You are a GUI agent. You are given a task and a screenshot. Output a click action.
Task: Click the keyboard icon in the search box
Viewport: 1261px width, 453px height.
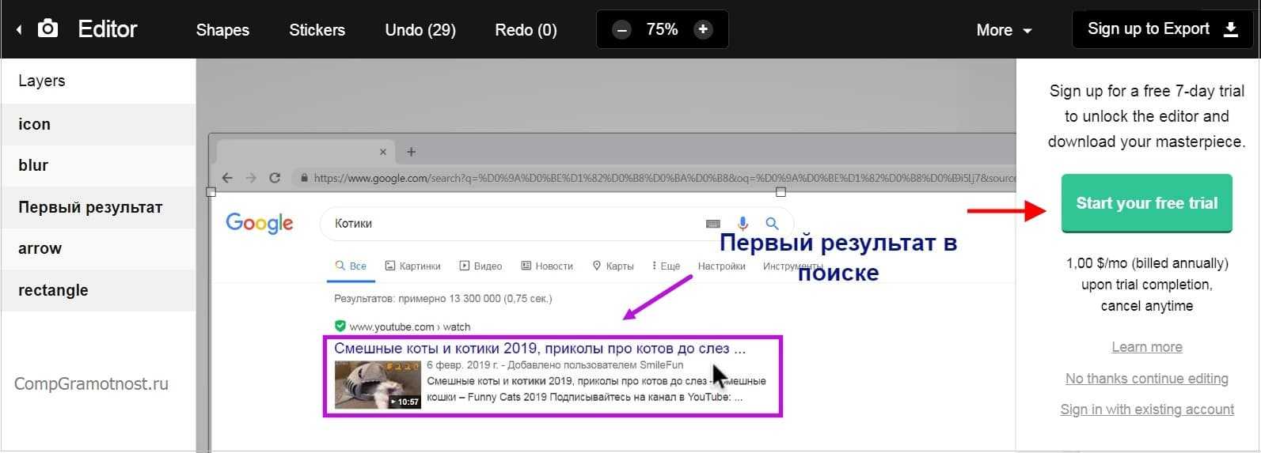712,224
